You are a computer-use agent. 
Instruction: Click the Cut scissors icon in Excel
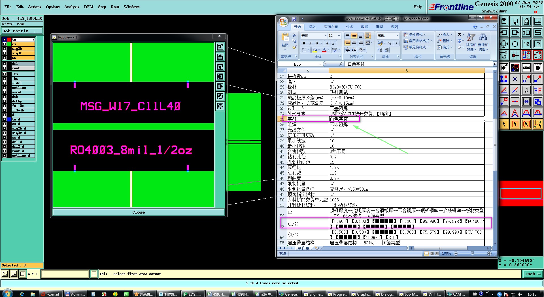tap(294, 35)
